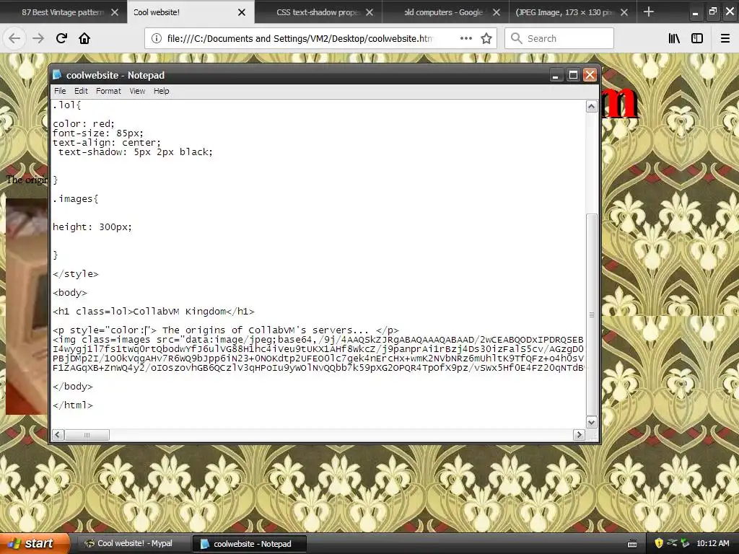Open Notepad's Format menu
Screen dimensions: 739x554
[x=108, y=91]
